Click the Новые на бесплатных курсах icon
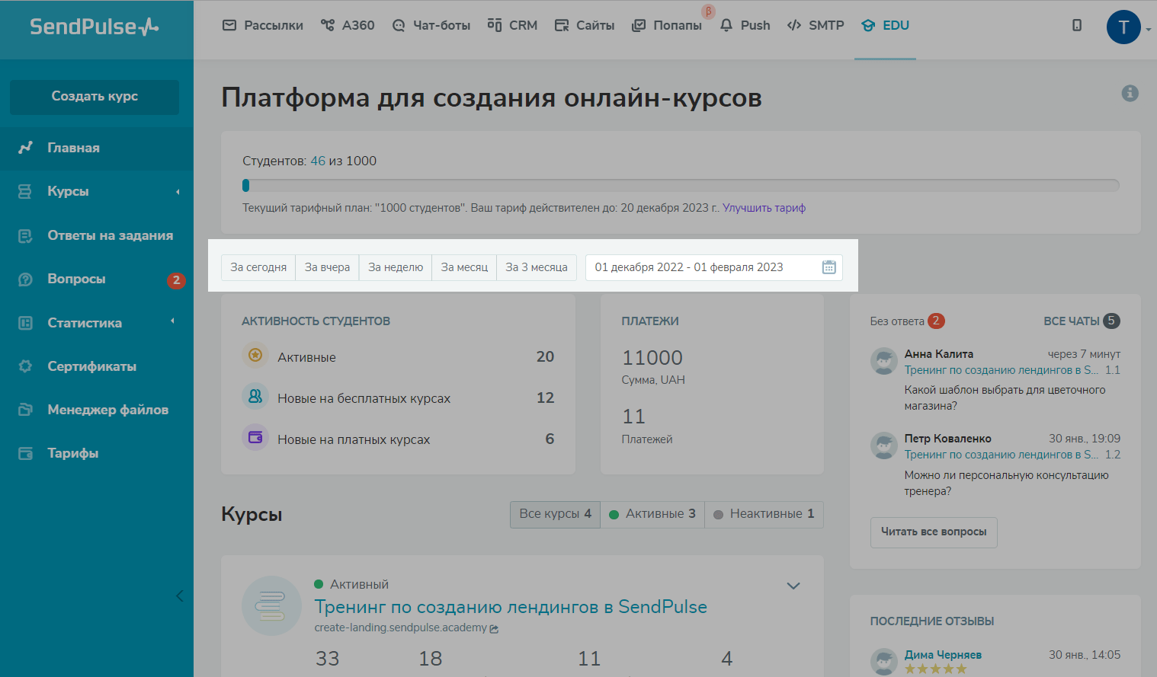The width and height of the screenshot is (1157, 677). (255, 396)
